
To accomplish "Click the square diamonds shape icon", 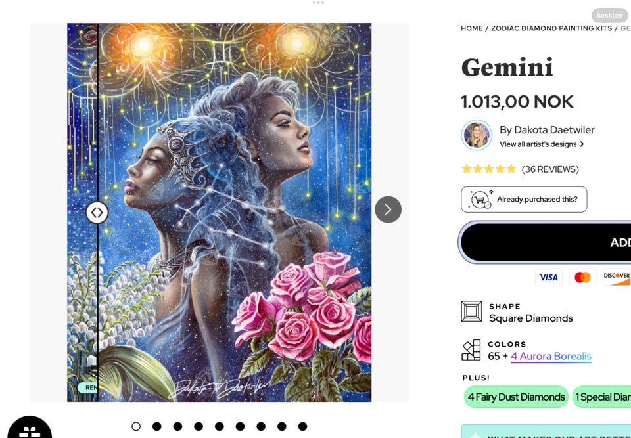I will (x=471, y=311).
